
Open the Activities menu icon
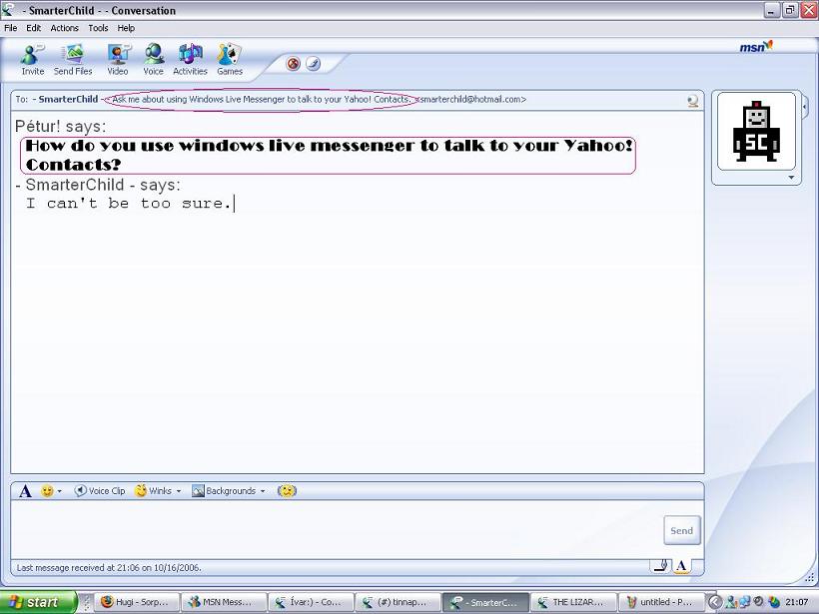click(x=190, y=60)
